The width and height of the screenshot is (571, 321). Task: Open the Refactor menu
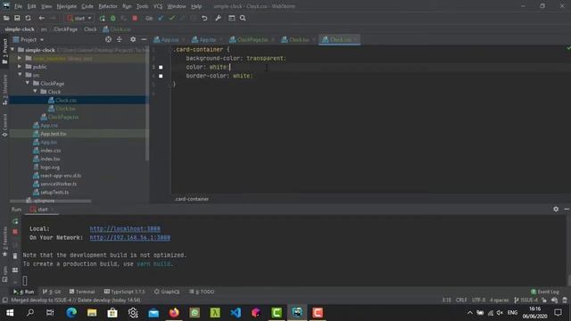108,6
